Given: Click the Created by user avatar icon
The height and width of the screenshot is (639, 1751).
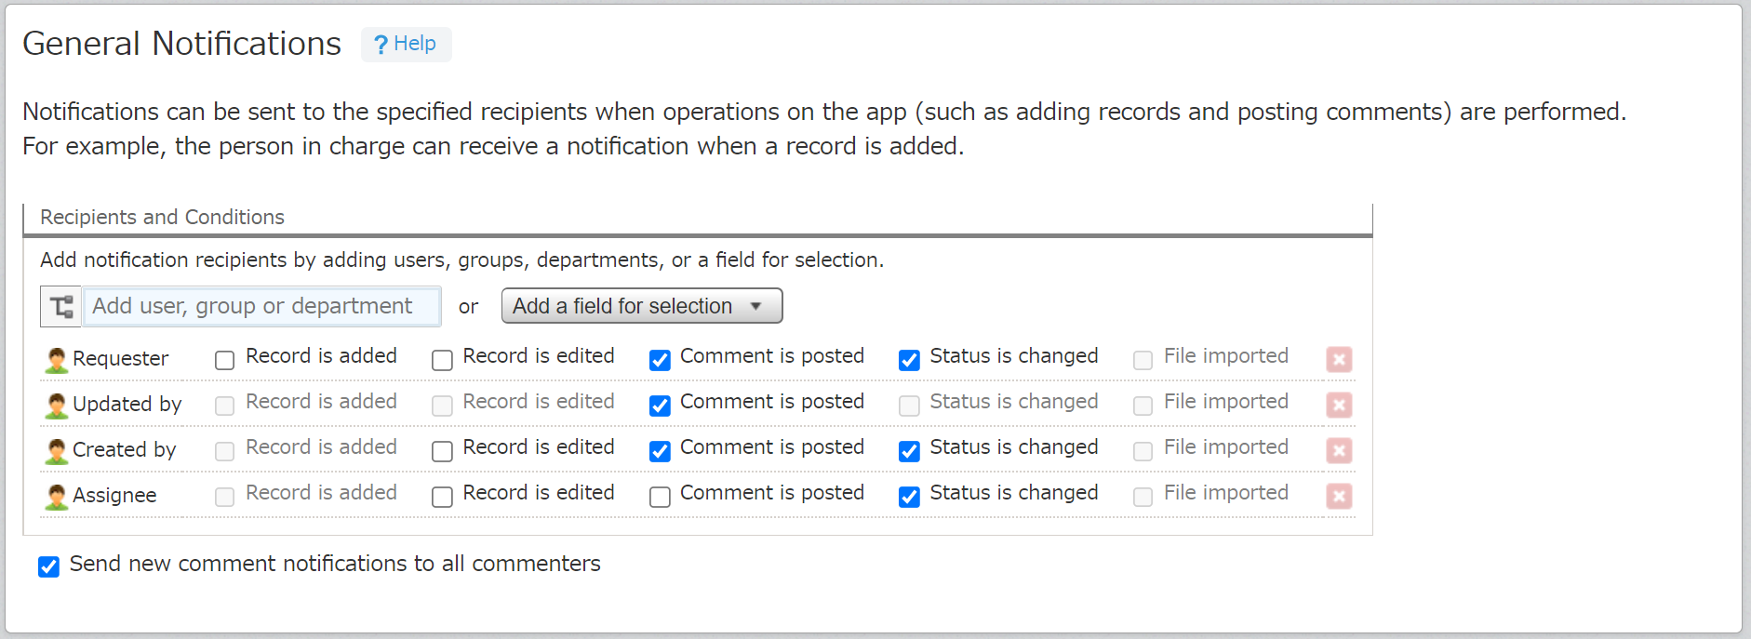Looking at the screenshot, I should [x=57, y=451].
